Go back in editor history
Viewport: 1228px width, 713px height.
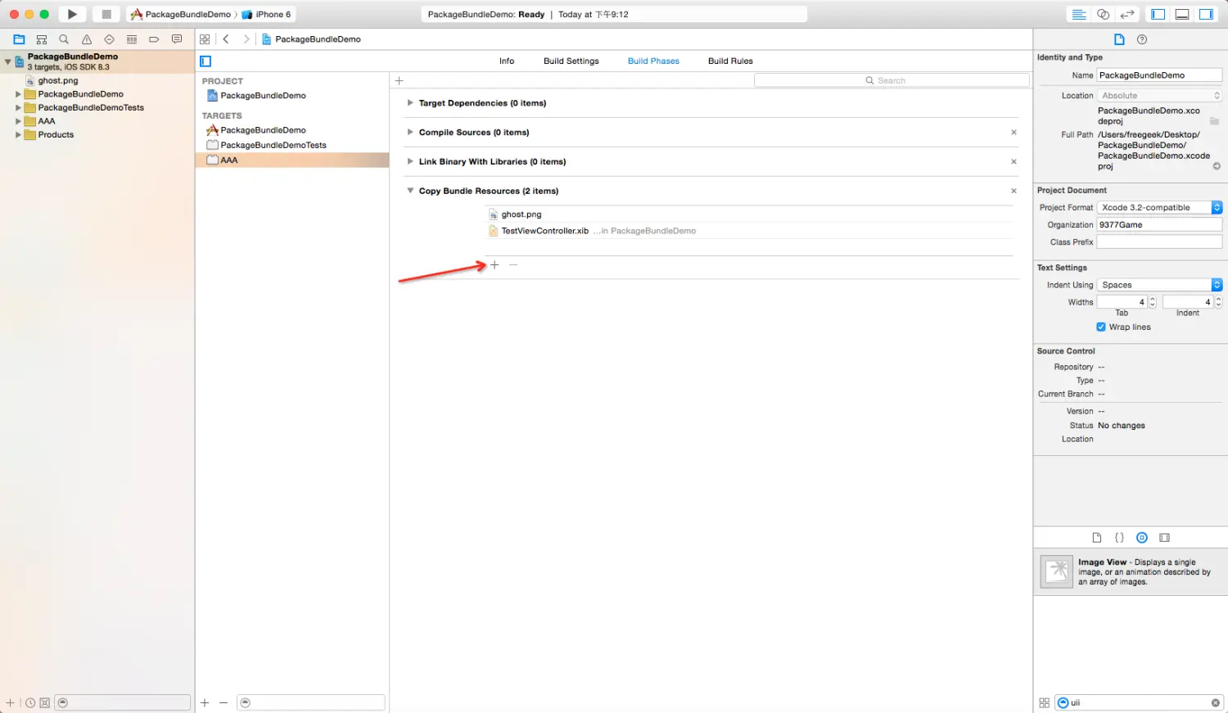[x=226, y=39]
